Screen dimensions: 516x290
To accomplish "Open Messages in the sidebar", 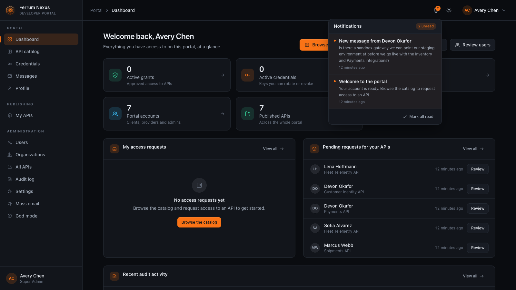I will click(41, 76).
